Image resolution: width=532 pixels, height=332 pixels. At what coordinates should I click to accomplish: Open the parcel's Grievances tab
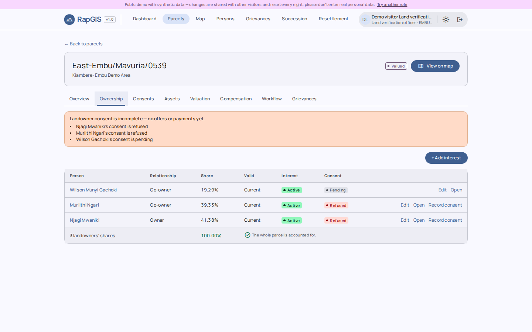coord(304,99)
